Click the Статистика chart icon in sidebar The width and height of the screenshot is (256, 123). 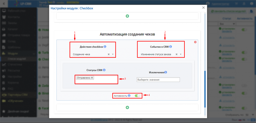point(4,64)
